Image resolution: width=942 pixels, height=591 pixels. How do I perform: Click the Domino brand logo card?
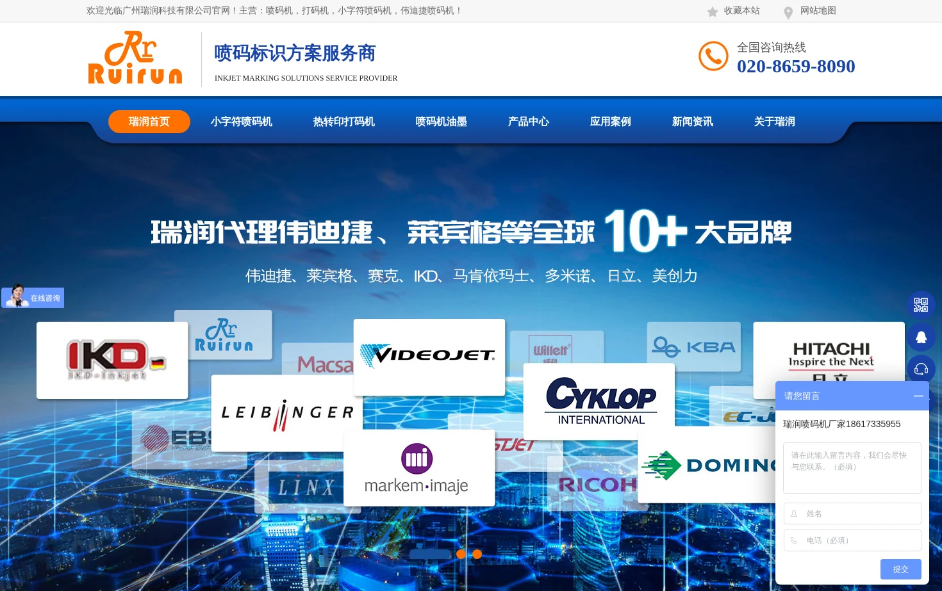[x=707, y=466]
